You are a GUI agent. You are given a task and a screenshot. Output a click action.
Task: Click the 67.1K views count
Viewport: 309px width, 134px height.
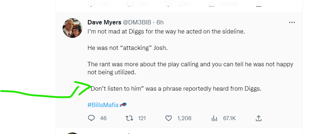click(229, 118)
